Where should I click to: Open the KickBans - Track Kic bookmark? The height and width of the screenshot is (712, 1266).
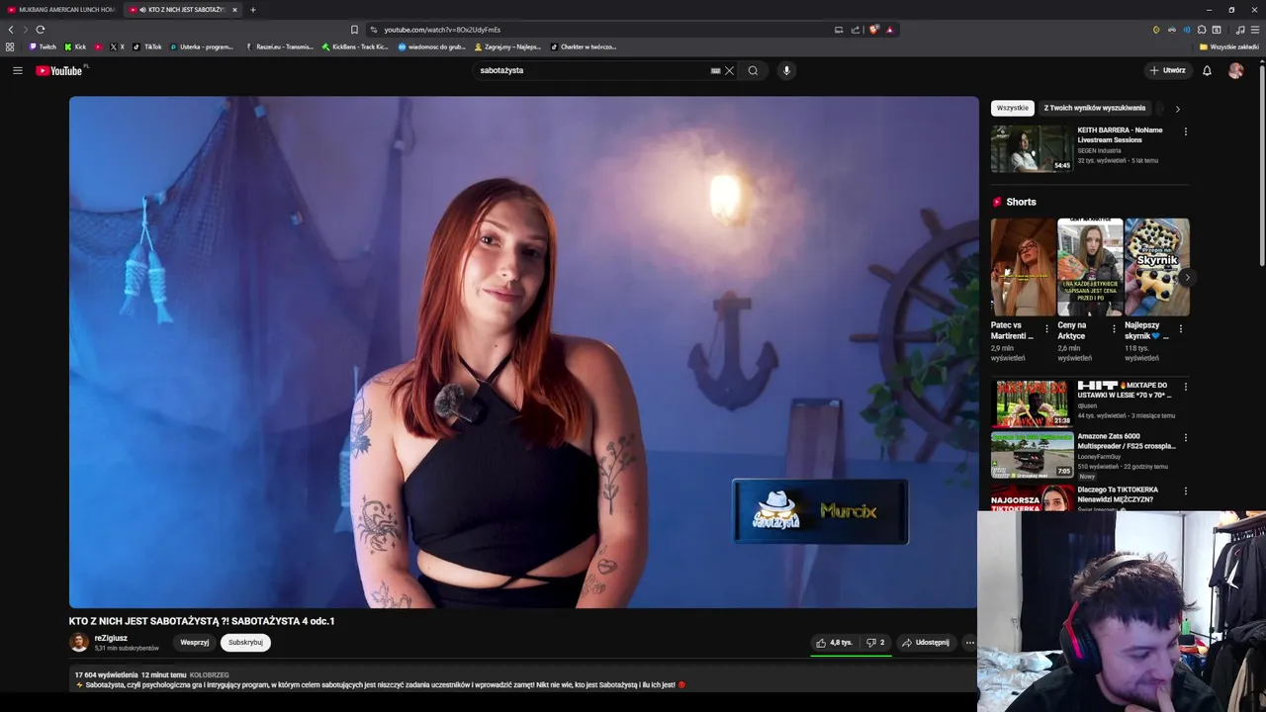tap(355, 46)
